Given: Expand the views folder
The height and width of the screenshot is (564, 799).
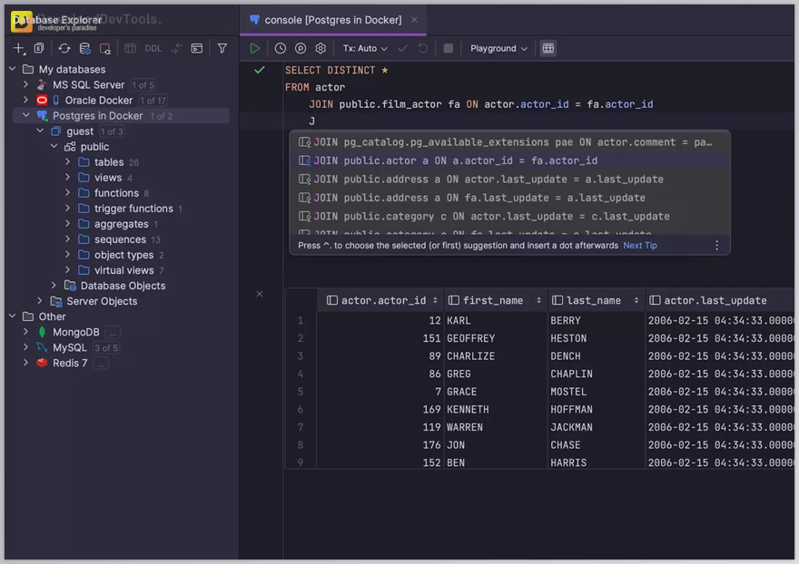Looking at the screenshot, I should point(68,177).
